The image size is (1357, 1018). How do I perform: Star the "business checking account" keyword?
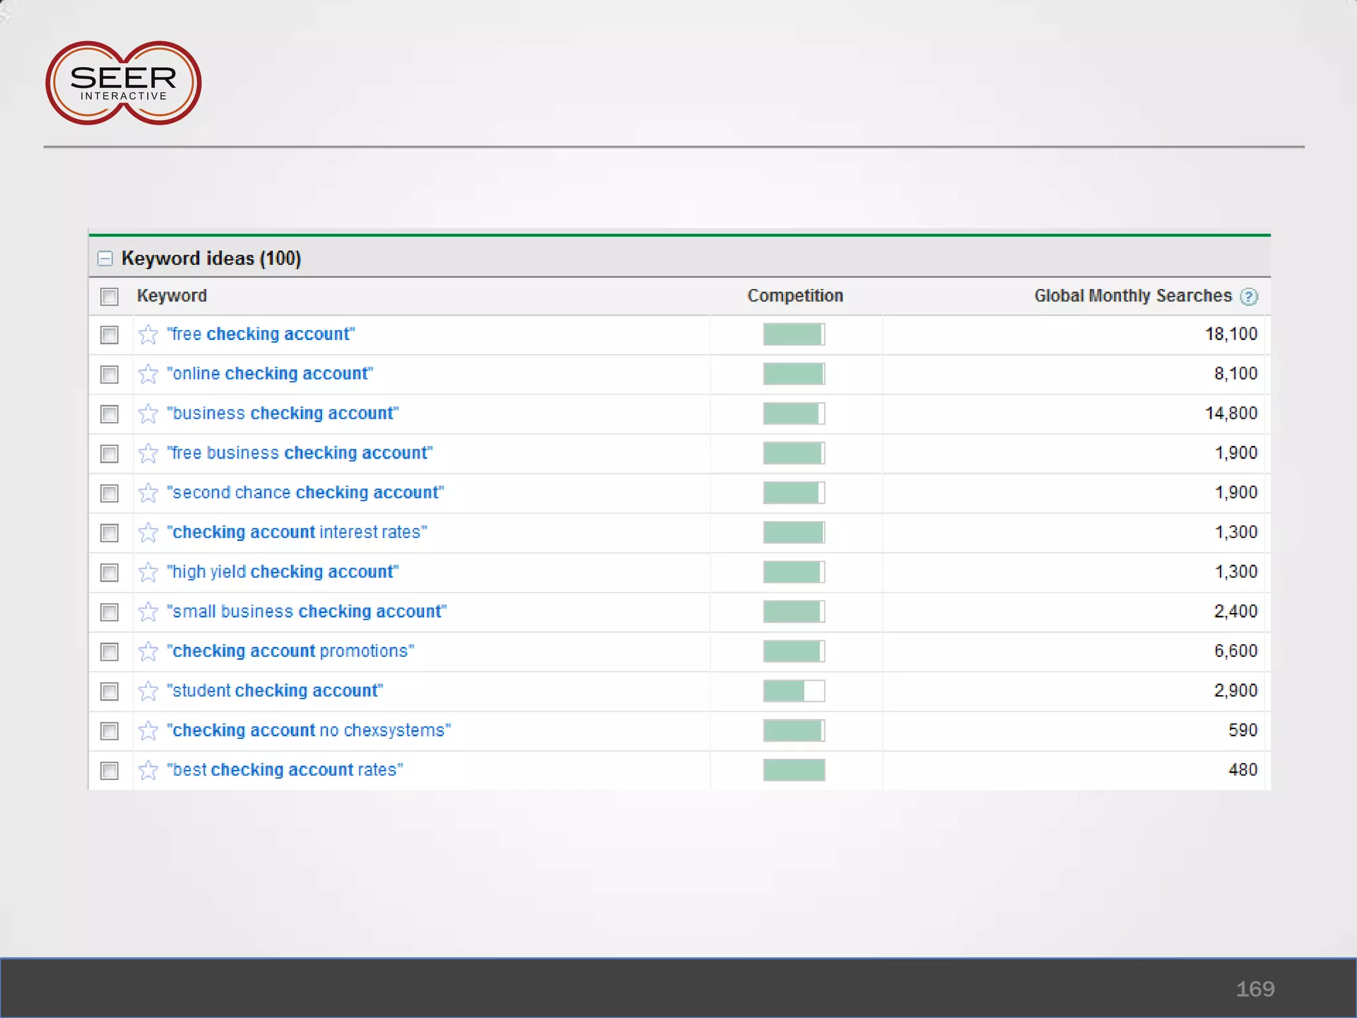point(148,414)
